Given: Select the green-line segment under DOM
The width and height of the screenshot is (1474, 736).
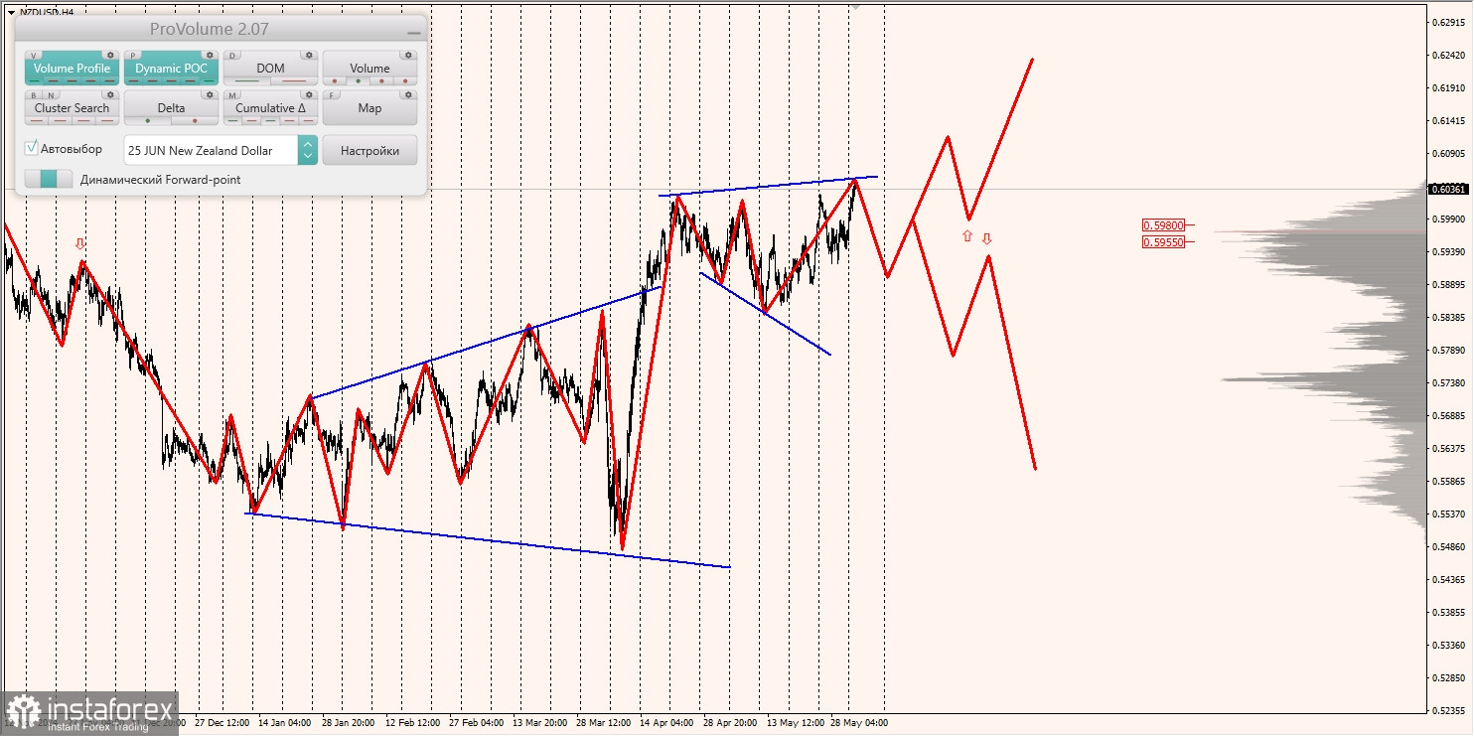Looking at the screenshot, I should coord(247,80).
